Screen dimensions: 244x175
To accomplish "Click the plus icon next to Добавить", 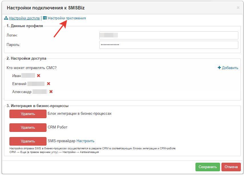I will click(x=219, y=68).
